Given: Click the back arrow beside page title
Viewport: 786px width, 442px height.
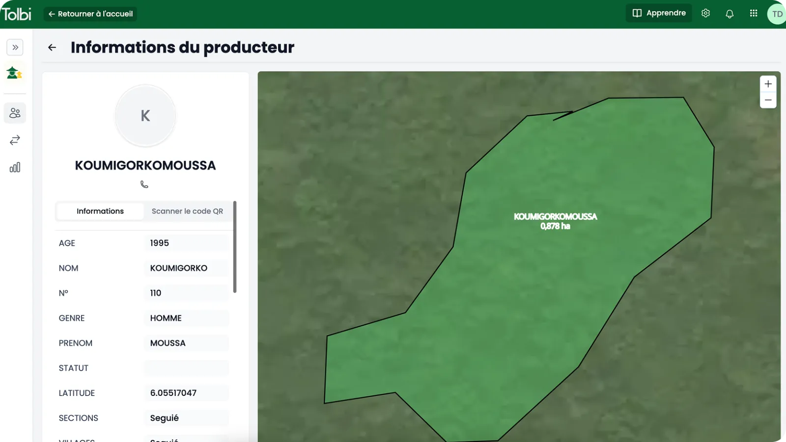Looking at the screenshot, I should tap(52, 48).
